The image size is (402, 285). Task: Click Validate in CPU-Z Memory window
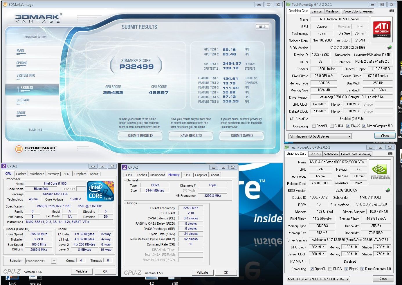pos(202,273)
